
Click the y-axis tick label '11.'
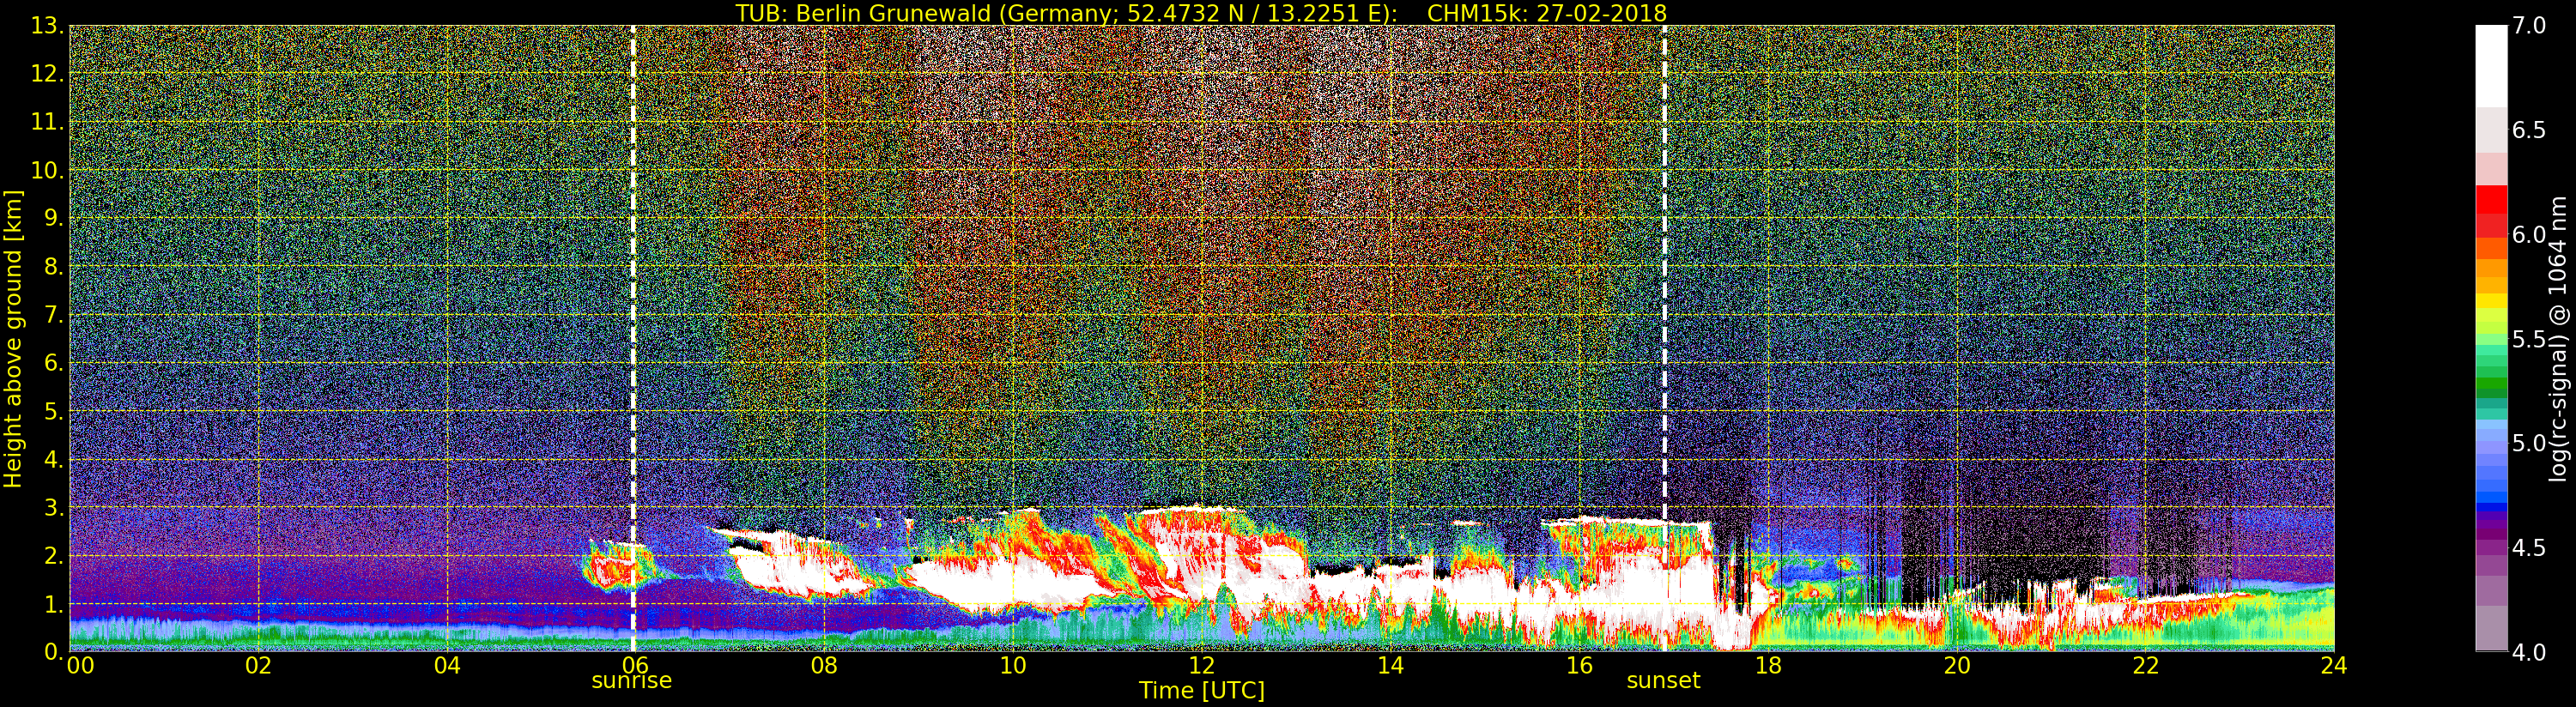[47, 123]
